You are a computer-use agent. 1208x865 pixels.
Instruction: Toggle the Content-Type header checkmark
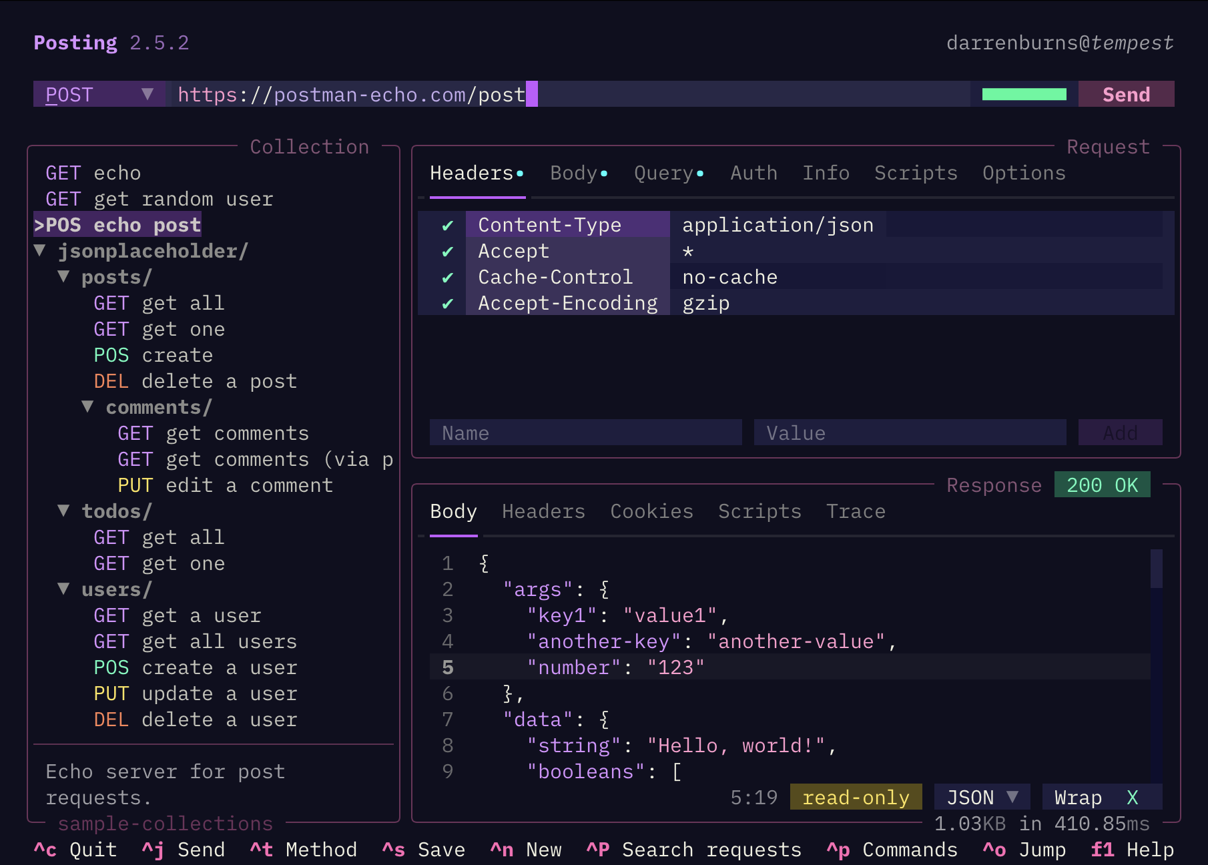click(447, 226)
